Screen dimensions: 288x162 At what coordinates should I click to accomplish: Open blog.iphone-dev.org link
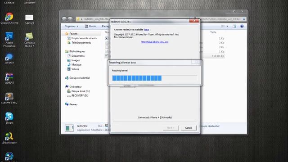tap(154, 42)
